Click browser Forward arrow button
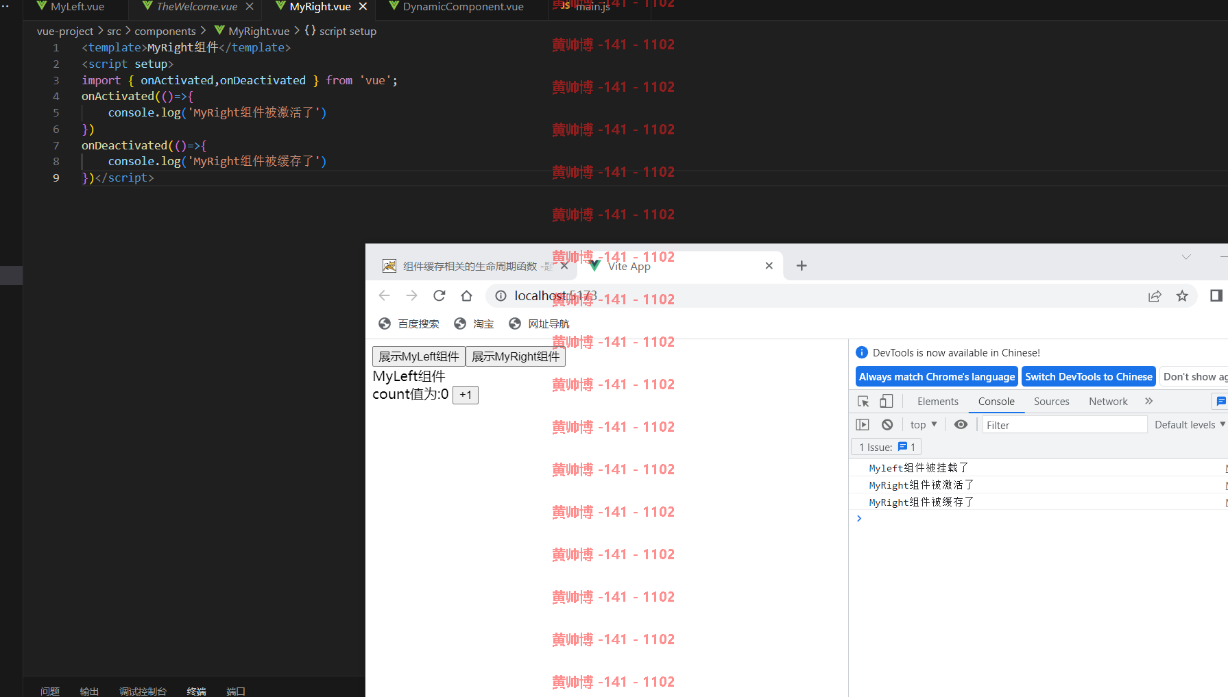 tap(411, 295)
